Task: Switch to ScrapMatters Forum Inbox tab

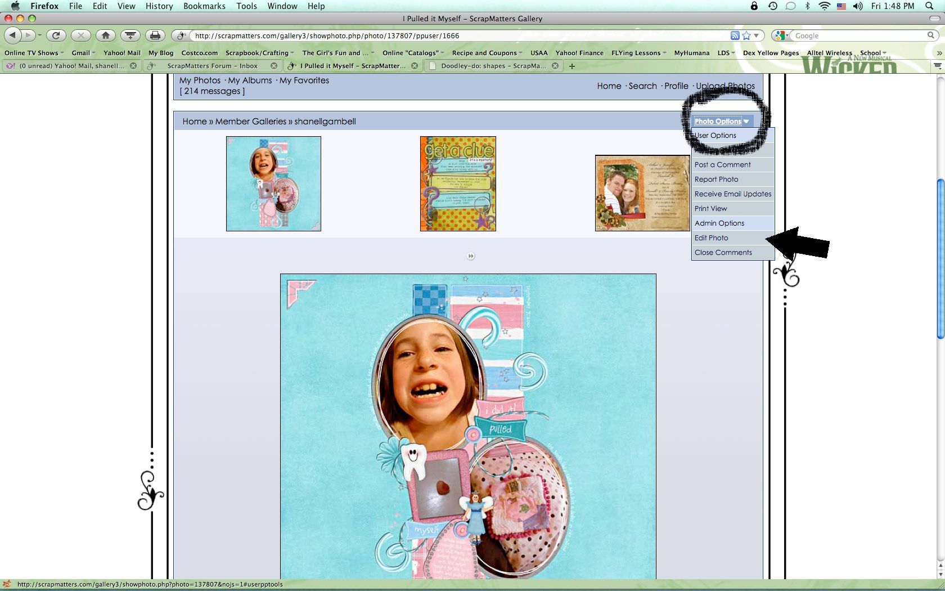Action: [212, 66]
